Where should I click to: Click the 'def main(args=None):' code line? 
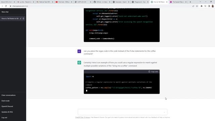tap(94, 30)
